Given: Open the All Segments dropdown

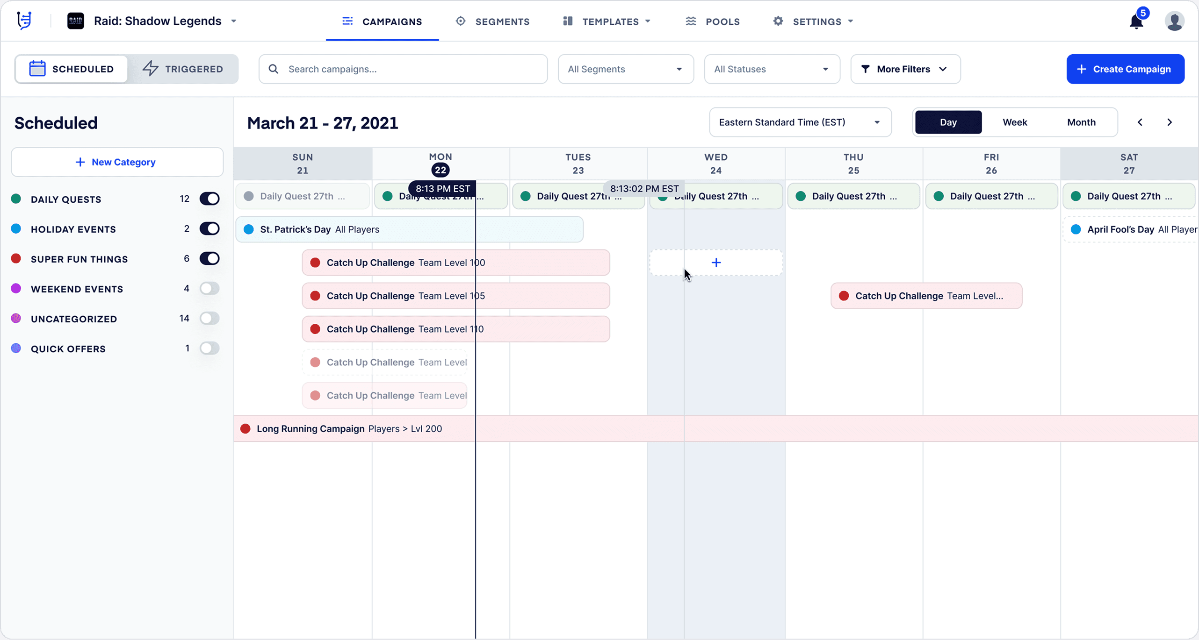Looking at the screenshot, I should coord(625,69).
